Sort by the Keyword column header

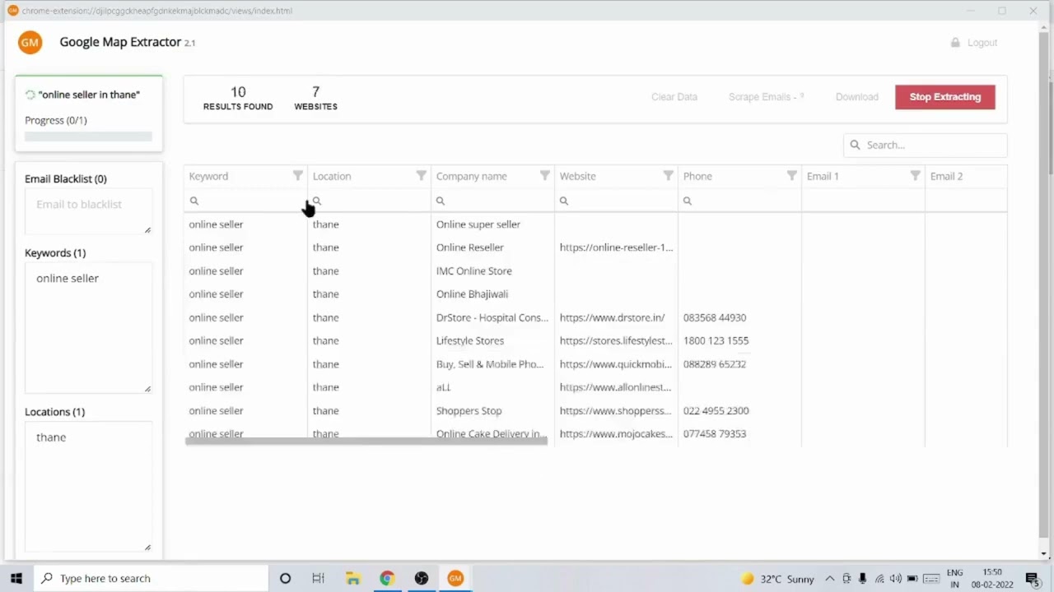(208, 176)
